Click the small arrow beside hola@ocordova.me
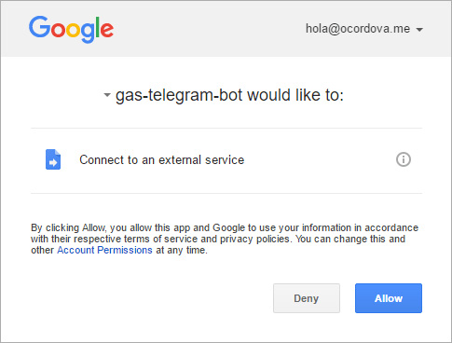The width and height of the screenshot is (452, 343). coord(419,30)
